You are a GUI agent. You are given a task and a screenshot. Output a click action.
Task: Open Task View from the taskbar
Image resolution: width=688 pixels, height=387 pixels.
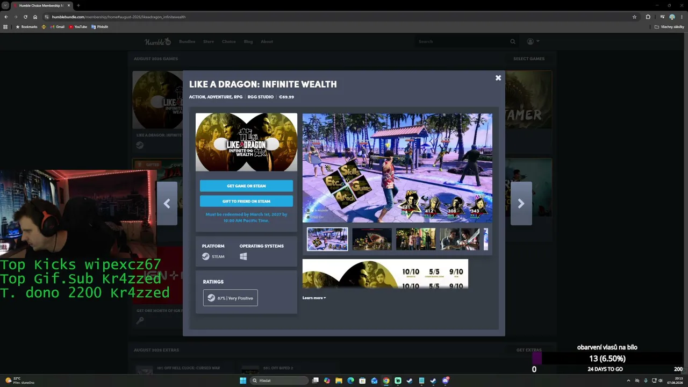tap(316, 381)
